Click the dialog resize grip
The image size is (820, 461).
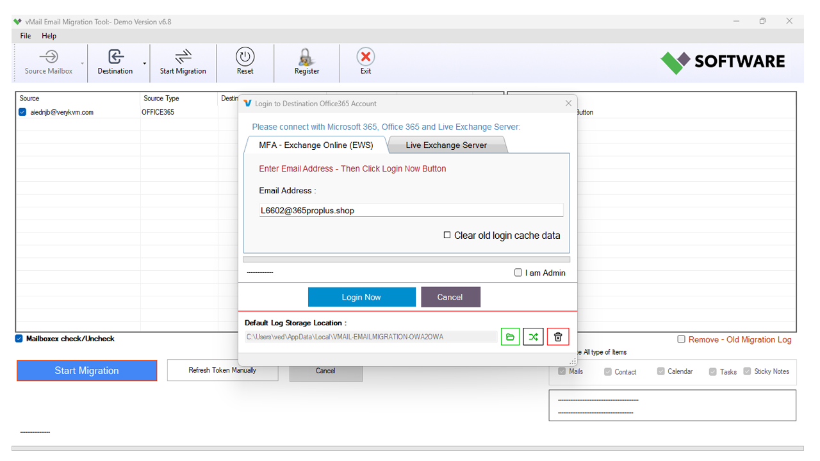(573, 362)
